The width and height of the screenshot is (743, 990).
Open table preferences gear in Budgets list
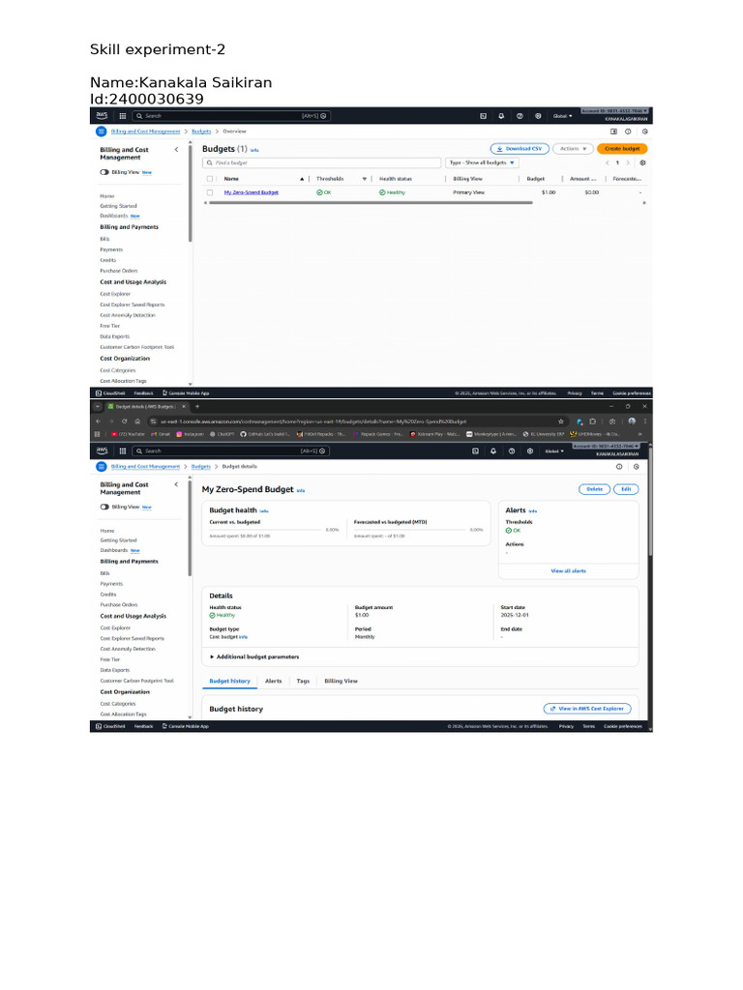[x=642, y=162]
